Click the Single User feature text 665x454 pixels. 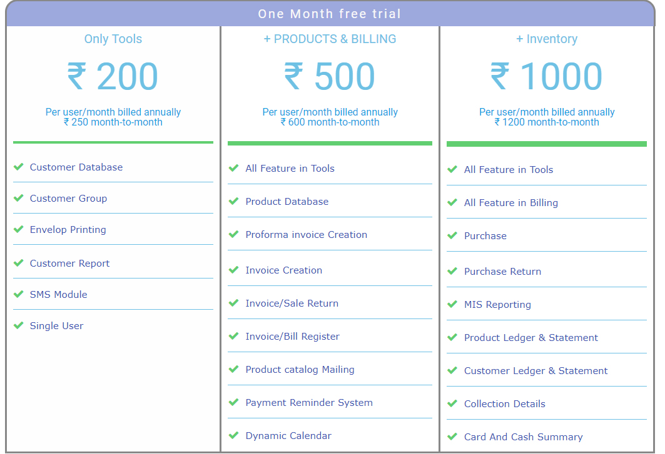(56, 325)
